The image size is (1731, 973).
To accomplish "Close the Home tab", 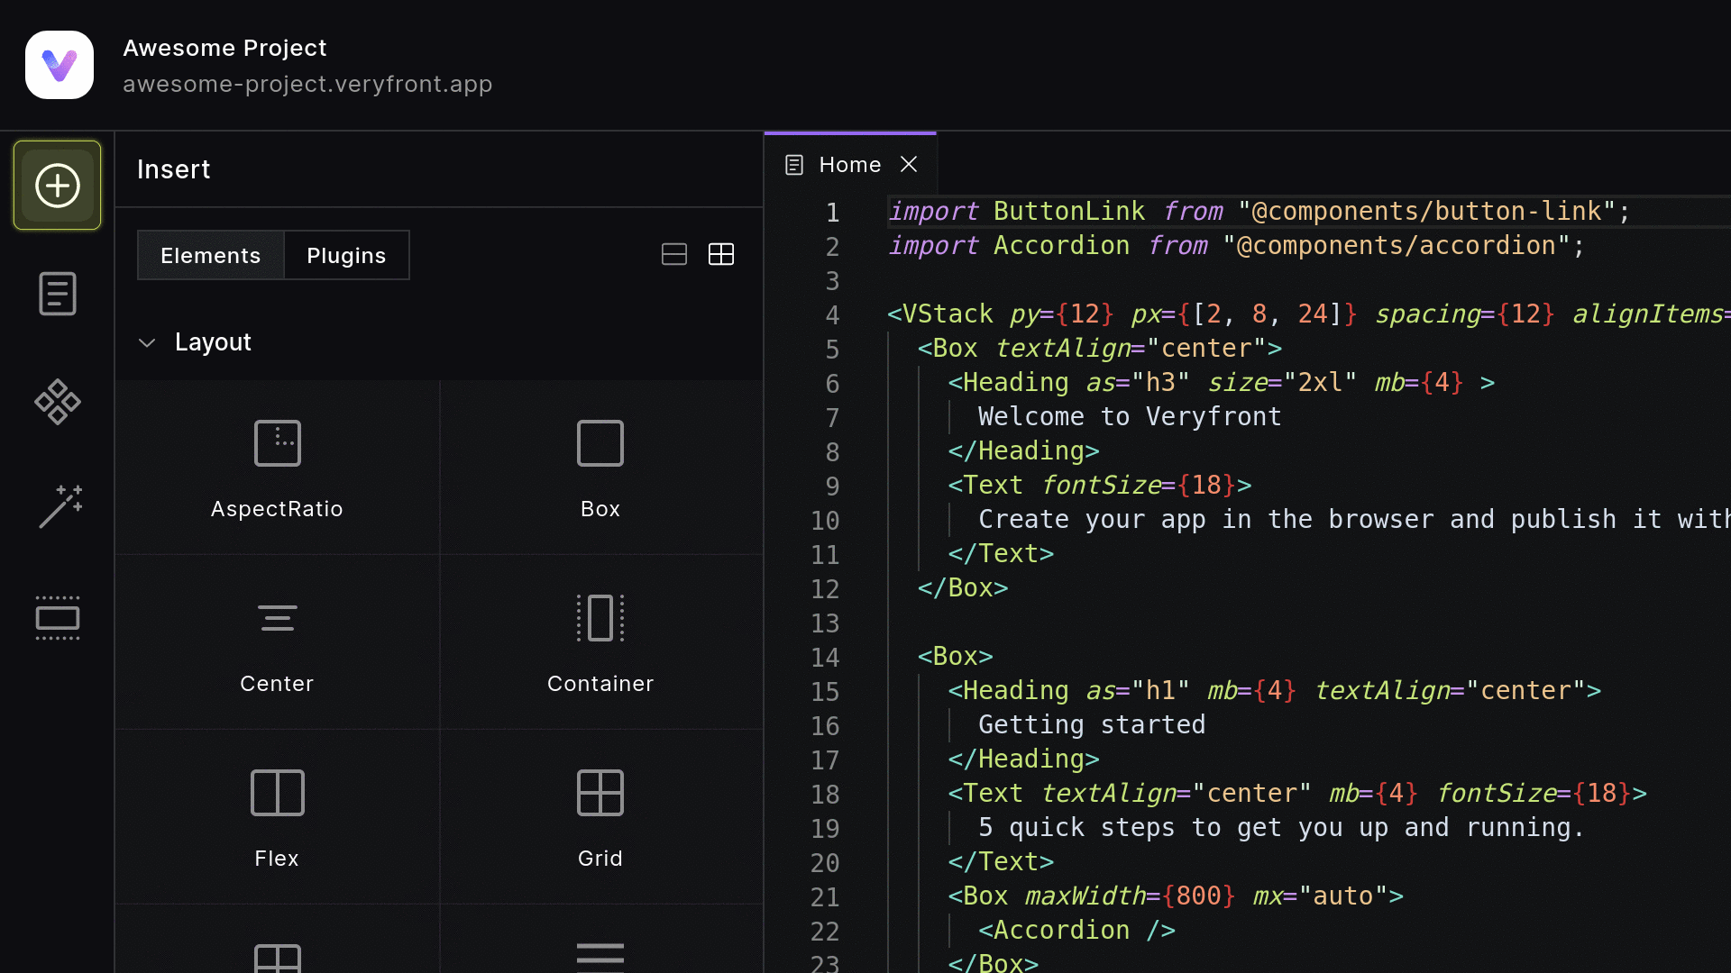I will [909, 164].
